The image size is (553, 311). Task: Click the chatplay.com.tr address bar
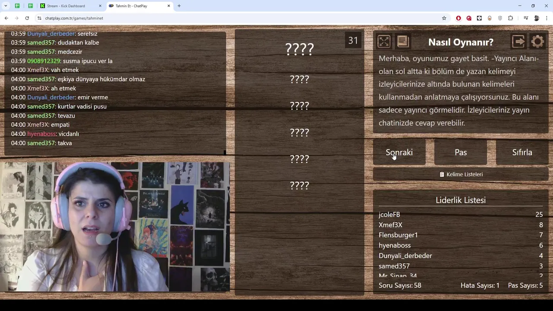[242, 18]
